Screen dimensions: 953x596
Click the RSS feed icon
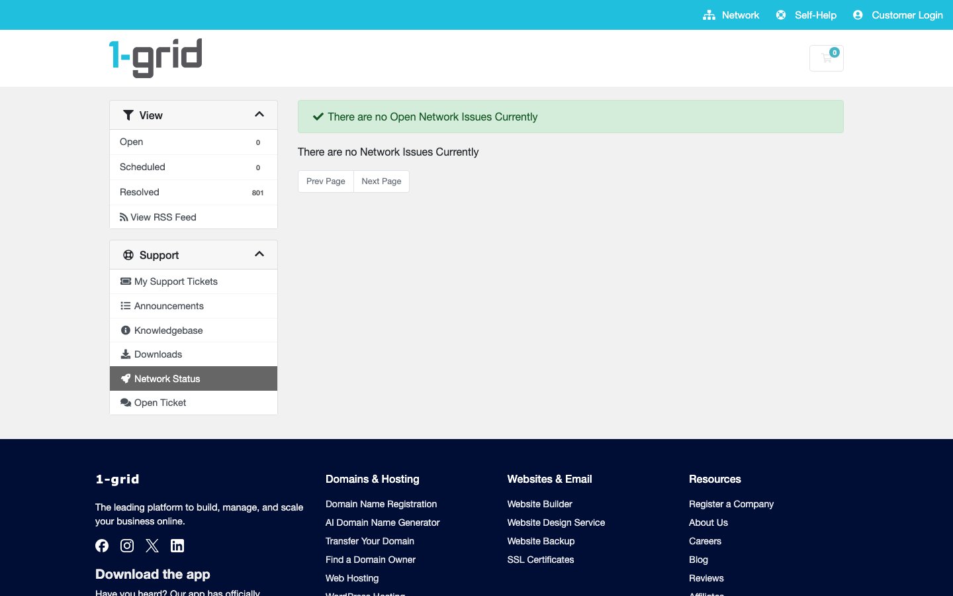click(x=124, y=217)
